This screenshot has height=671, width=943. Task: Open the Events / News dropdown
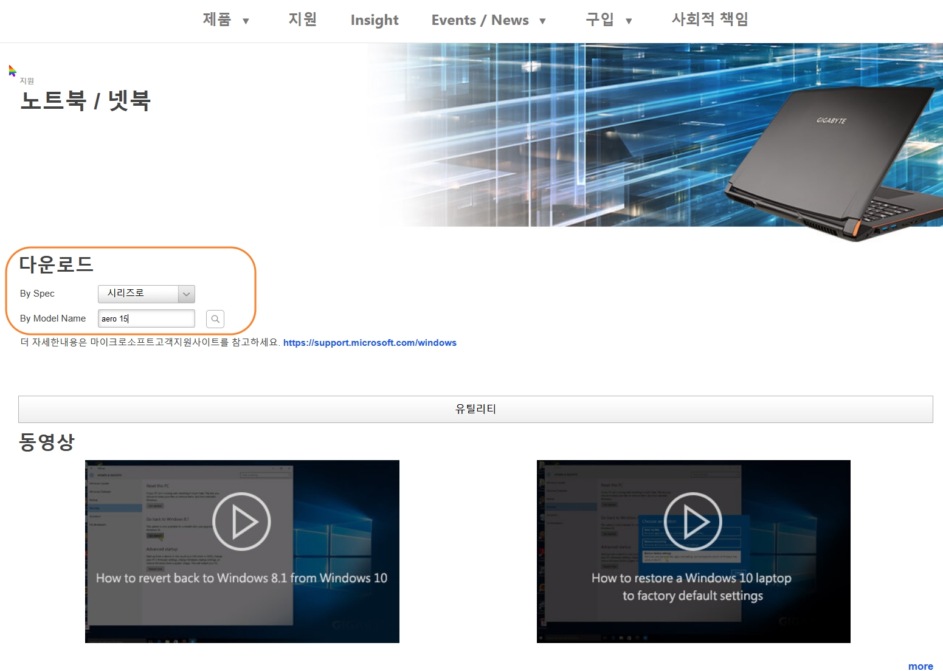[480, 19]
